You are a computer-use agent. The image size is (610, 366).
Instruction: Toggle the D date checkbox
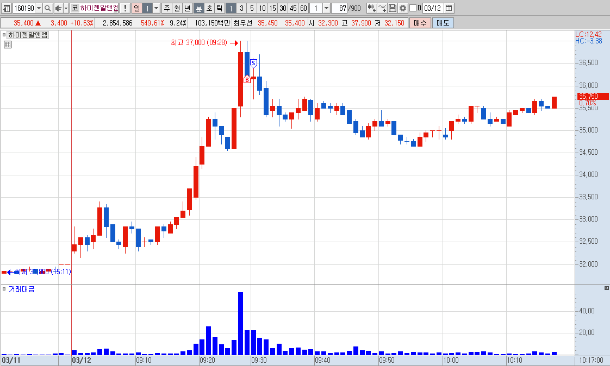(413, 8)
